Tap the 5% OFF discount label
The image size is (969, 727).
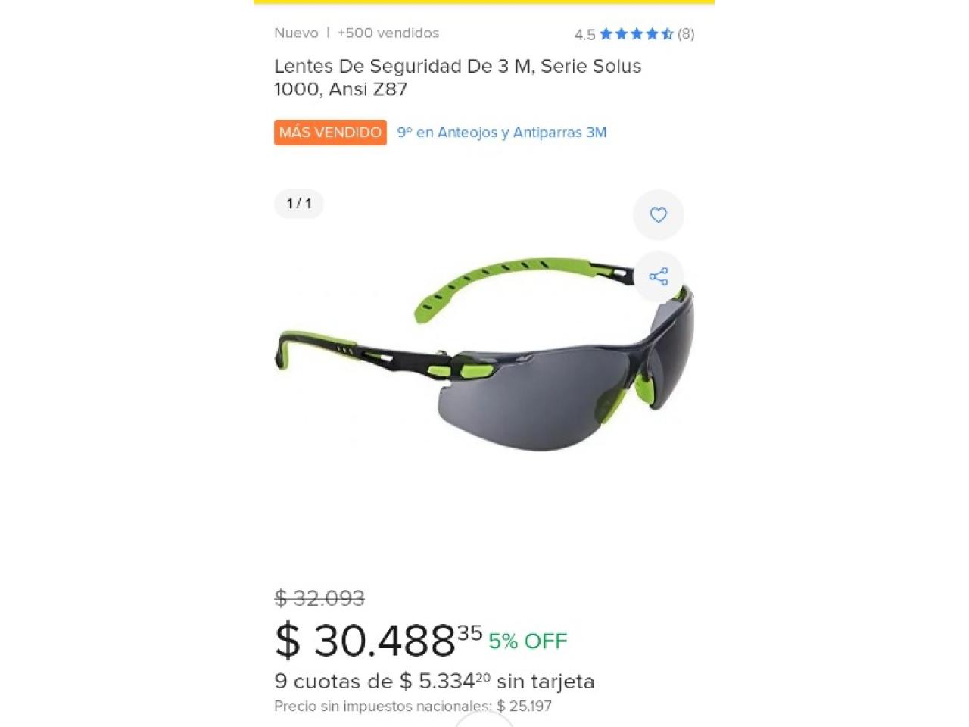click(528, 641)
